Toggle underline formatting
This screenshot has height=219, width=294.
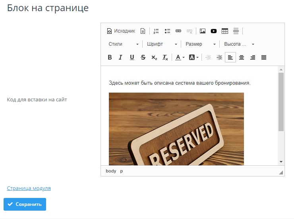[x=132, y=57]
